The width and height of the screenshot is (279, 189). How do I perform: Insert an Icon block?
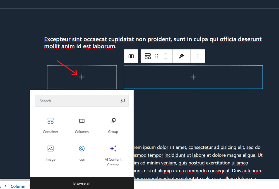click(82, 153)
